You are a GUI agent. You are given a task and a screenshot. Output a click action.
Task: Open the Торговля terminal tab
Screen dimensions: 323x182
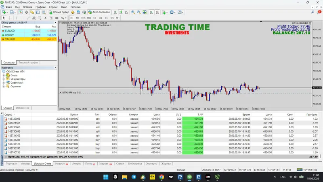pyautogui.click(x=11, y=164)
